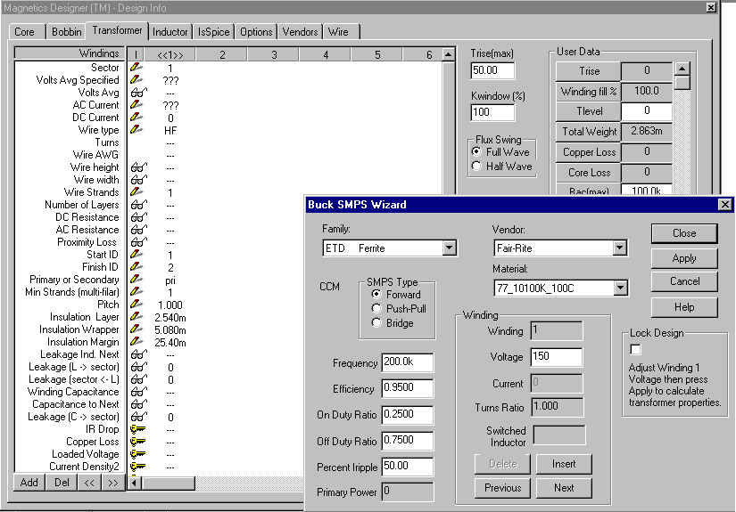Switch to the Bobbin tab
The image size is (736, 512).
[66, 32]
